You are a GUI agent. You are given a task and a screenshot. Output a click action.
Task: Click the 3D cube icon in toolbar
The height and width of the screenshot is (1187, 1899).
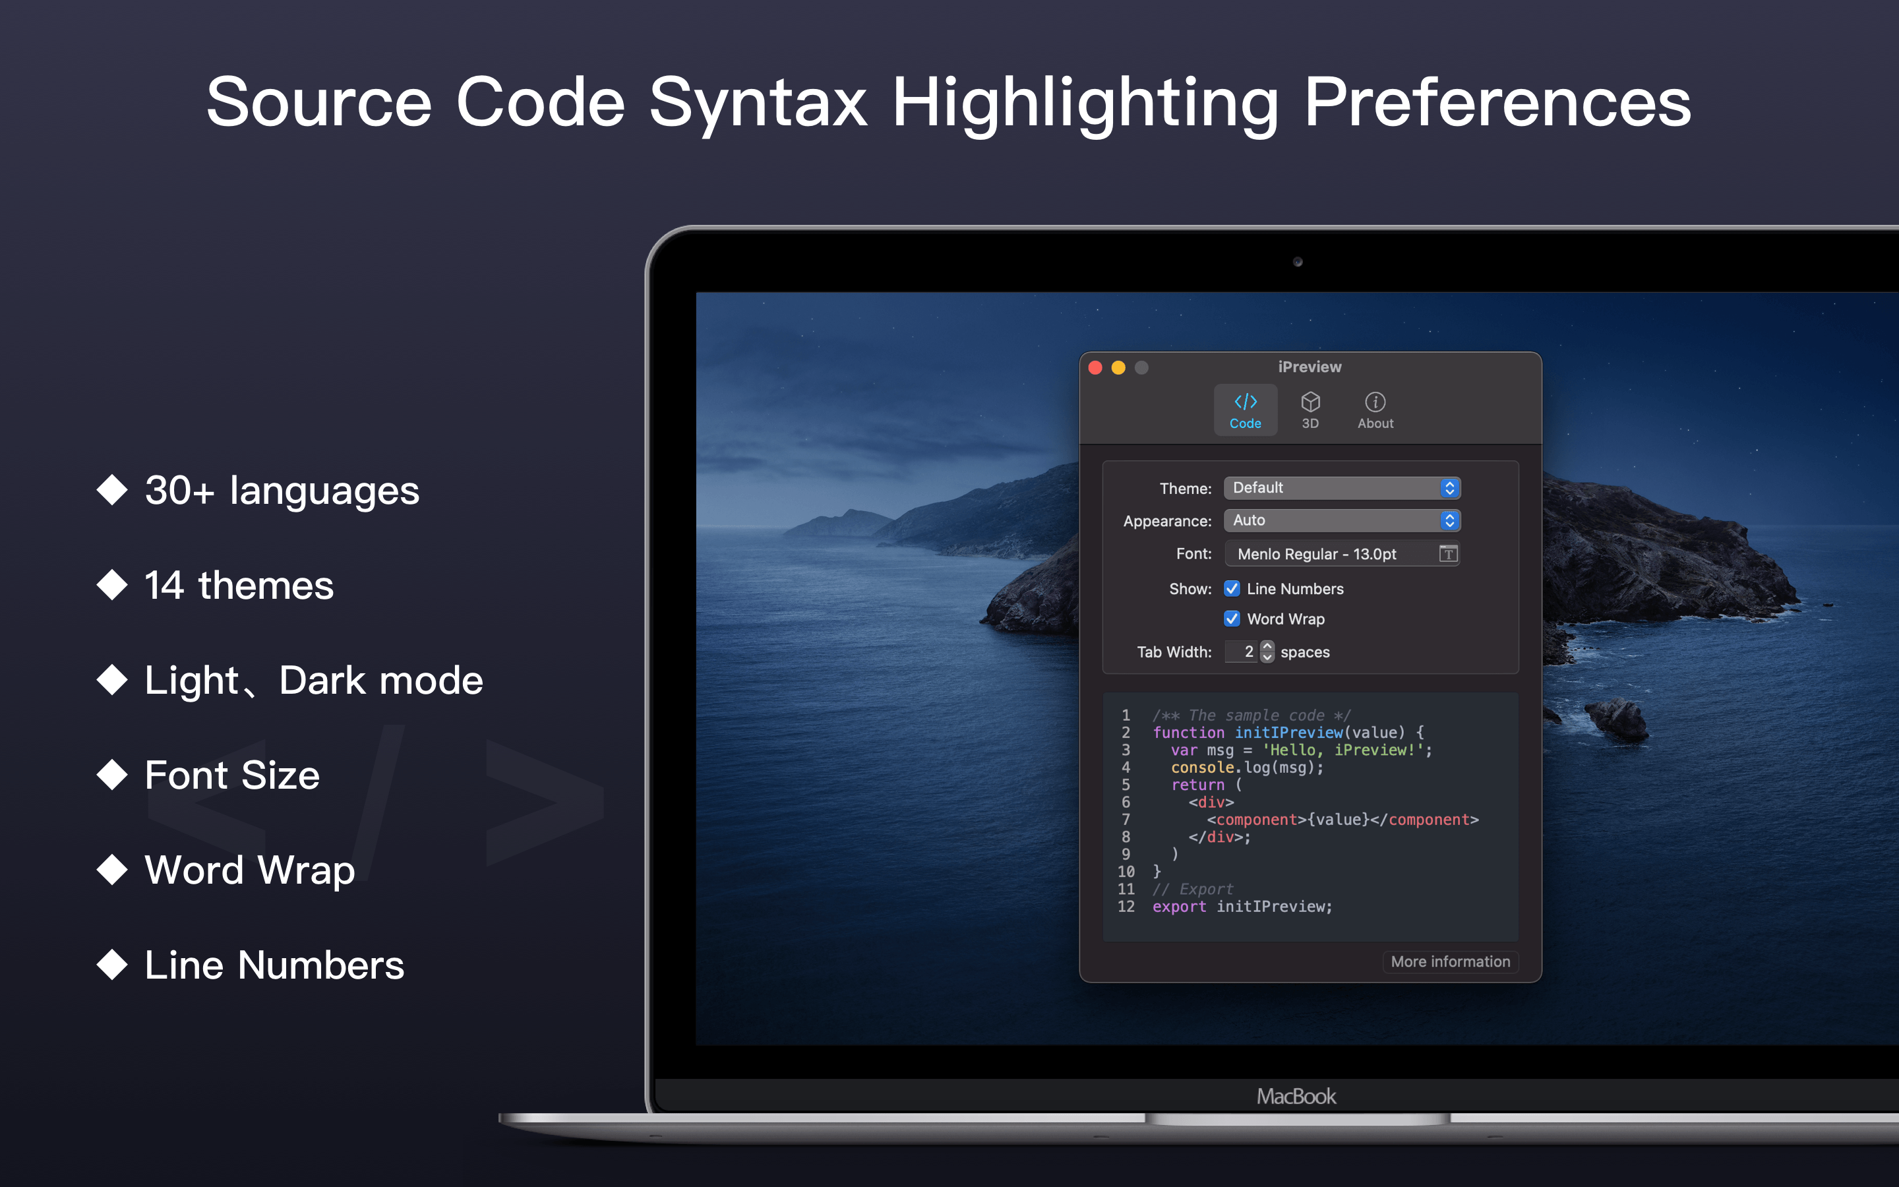[1310, 405]
